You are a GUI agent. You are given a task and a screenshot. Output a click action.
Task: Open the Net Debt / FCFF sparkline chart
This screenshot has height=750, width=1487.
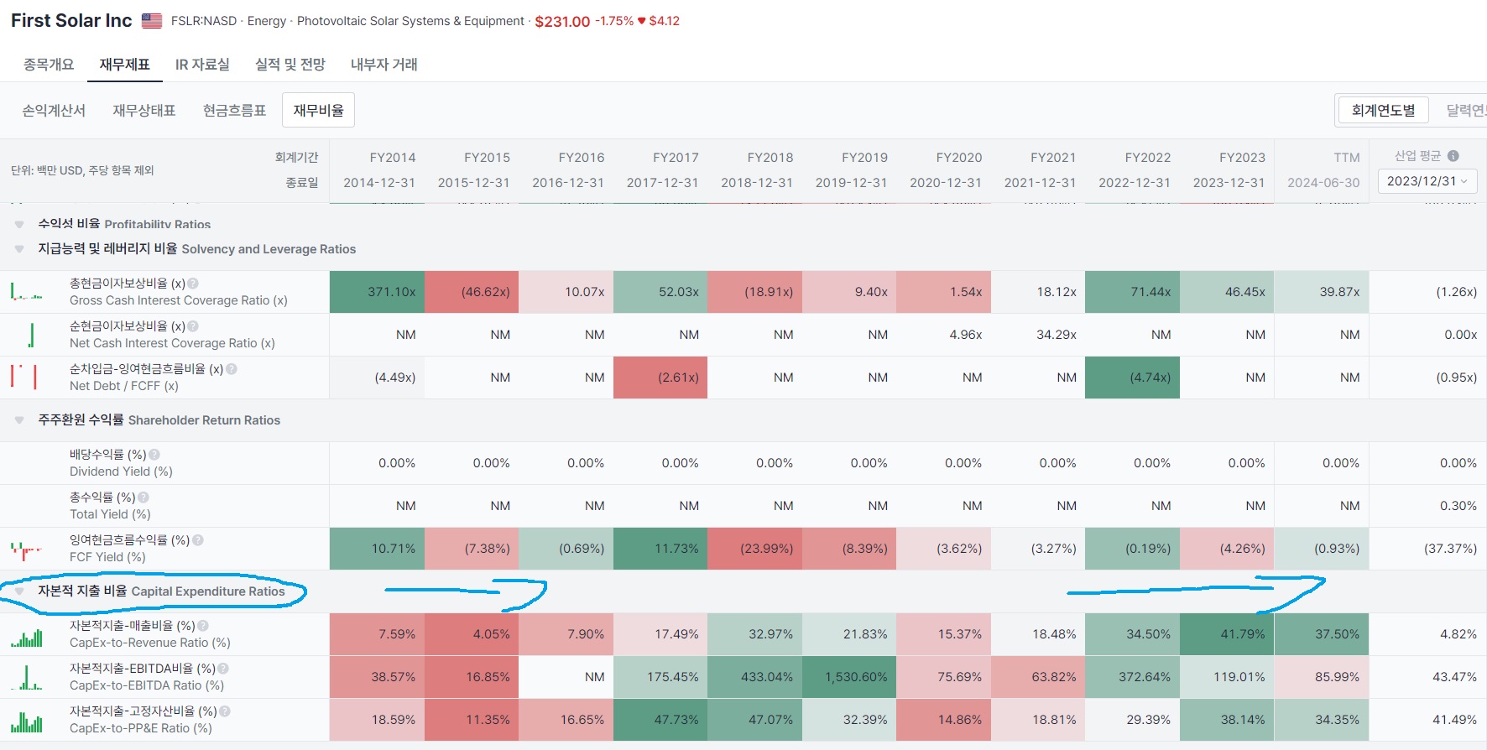click(x=23, y=377)
